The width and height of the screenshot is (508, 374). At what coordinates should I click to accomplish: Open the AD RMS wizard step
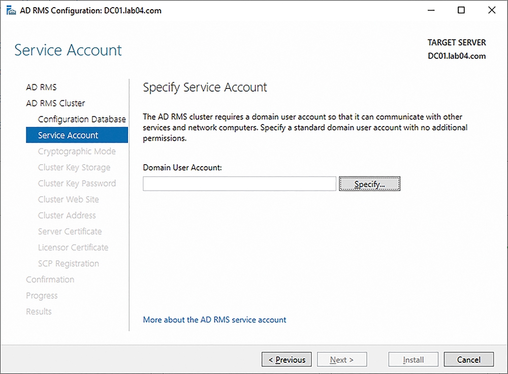(42, 87)
